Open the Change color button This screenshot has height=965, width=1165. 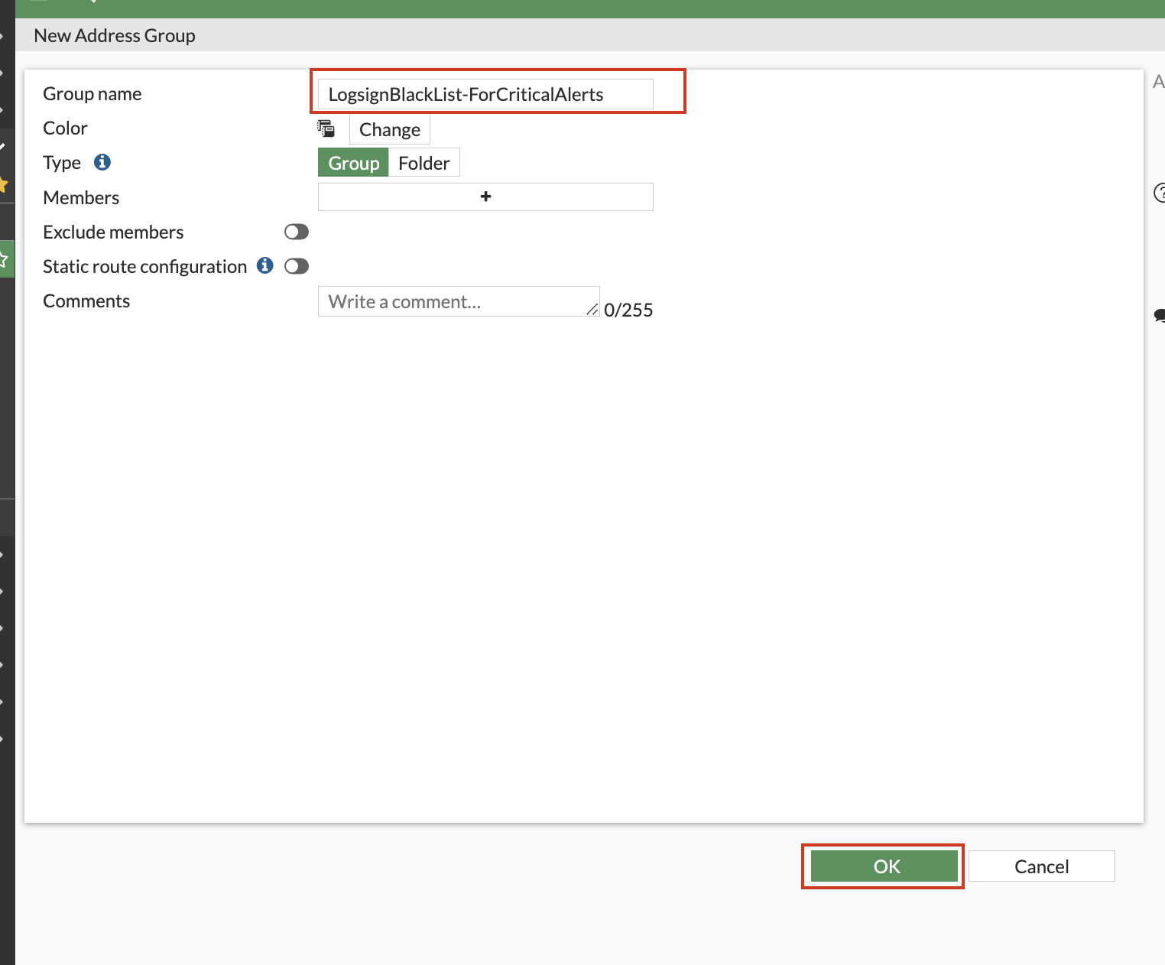[390, 129]
